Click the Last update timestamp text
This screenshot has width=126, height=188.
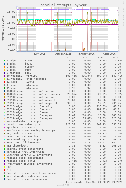coord(94,182)
